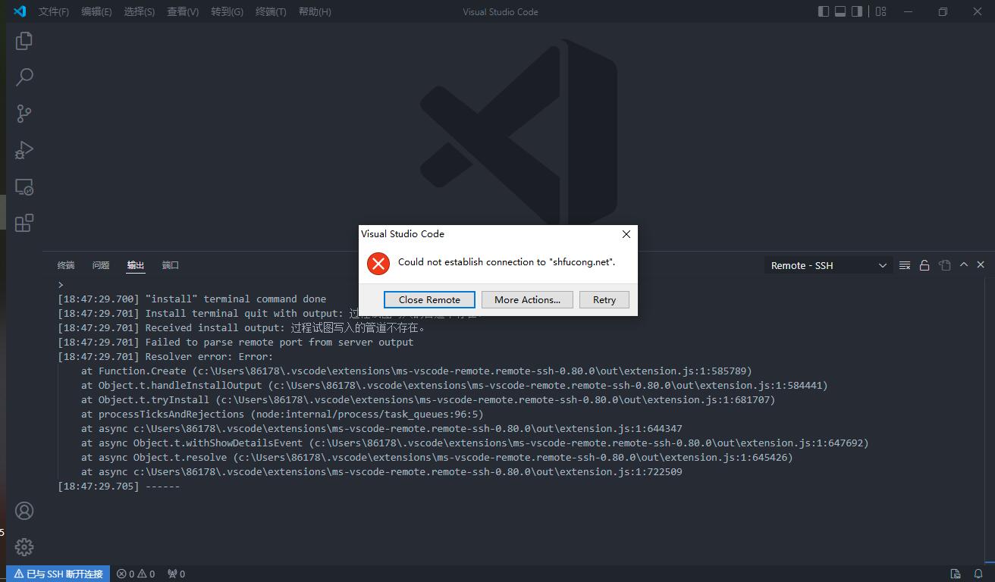This screenshot has width=995, height=582.
Task: Click the [18:47:29.705] ------ log line
Action: pyautogui.click(x=119, y=486)
